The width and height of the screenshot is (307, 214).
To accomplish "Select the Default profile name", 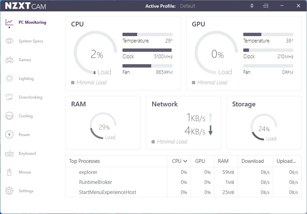I will [188, 6].
